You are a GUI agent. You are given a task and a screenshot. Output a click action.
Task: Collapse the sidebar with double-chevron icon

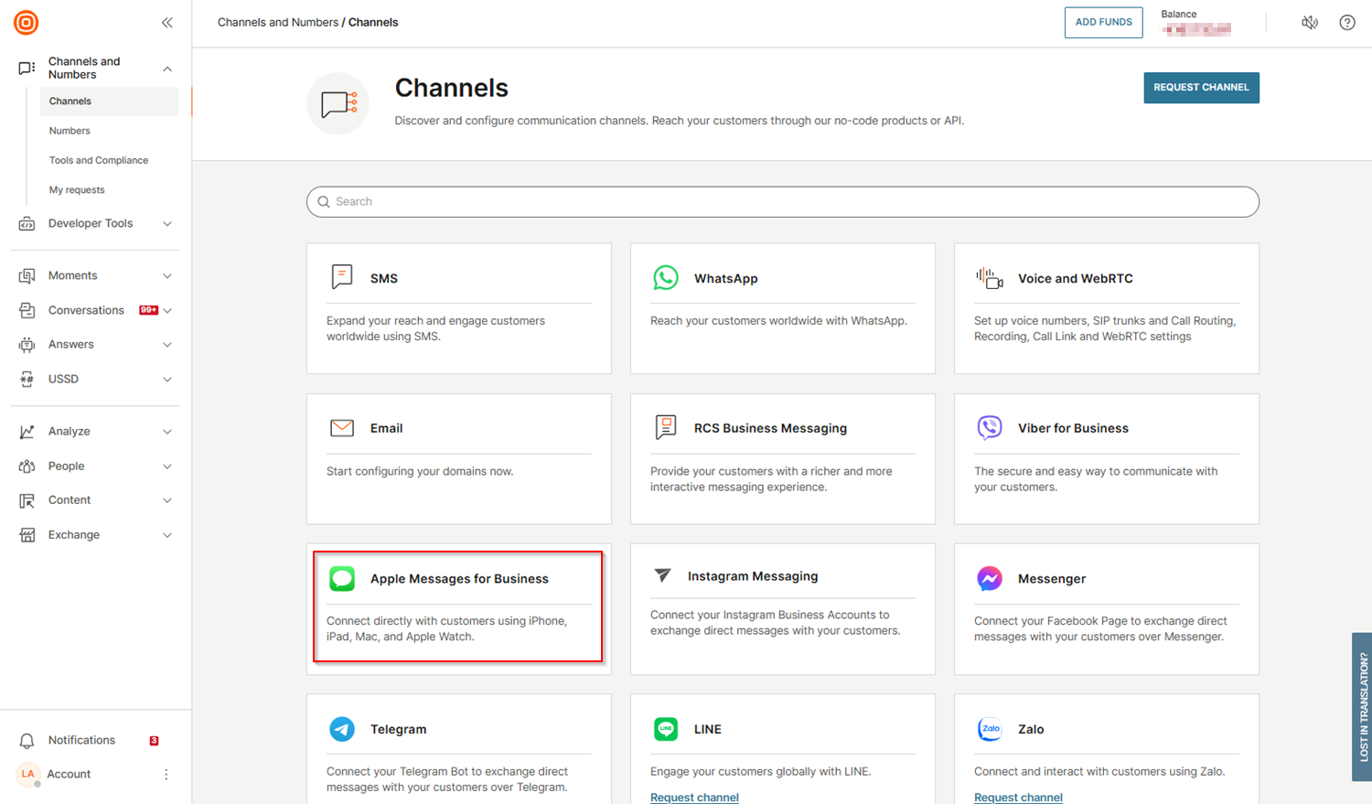tap(167, 23)
